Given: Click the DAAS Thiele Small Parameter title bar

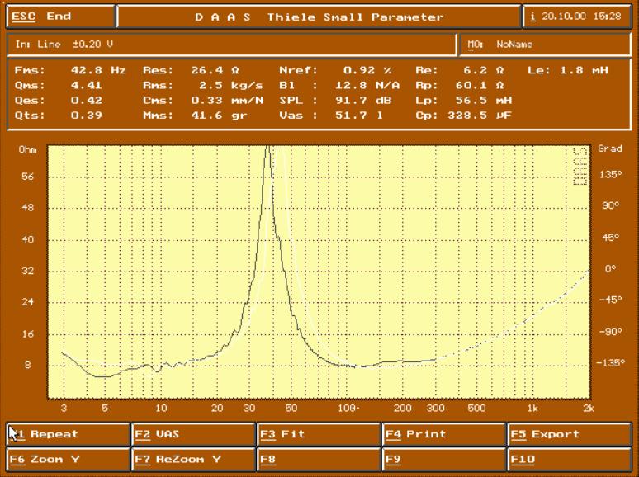Looking at the screenshot, I should (x=319, y=17).
